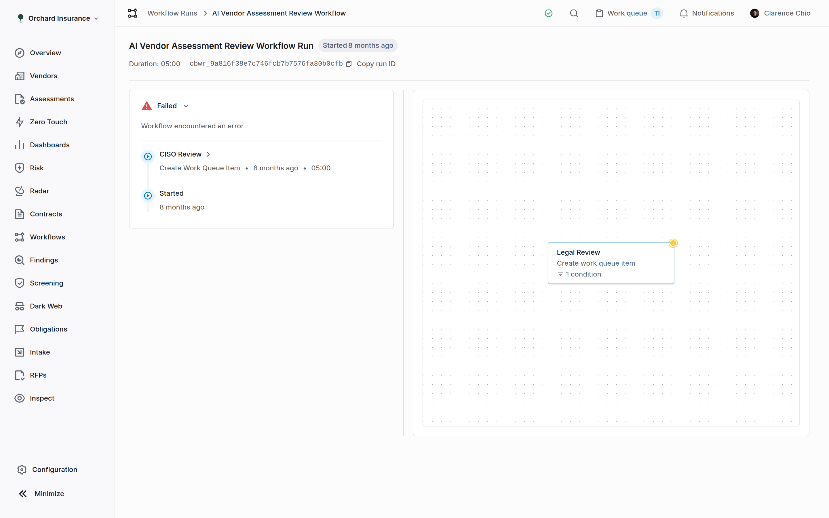This screenshot has height=518, width=829.
Task: Open the Overview compass icon
Action: (20, 53)
